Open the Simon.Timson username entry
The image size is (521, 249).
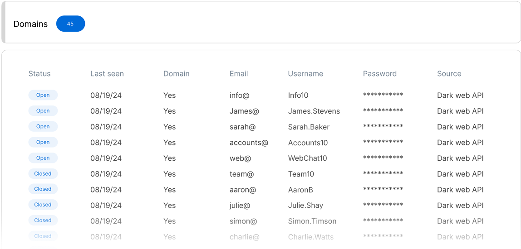pos(312,221)
